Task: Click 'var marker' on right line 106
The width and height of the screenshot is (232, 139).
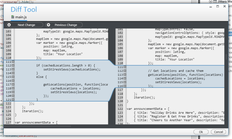Action: (x=157, y=48)
